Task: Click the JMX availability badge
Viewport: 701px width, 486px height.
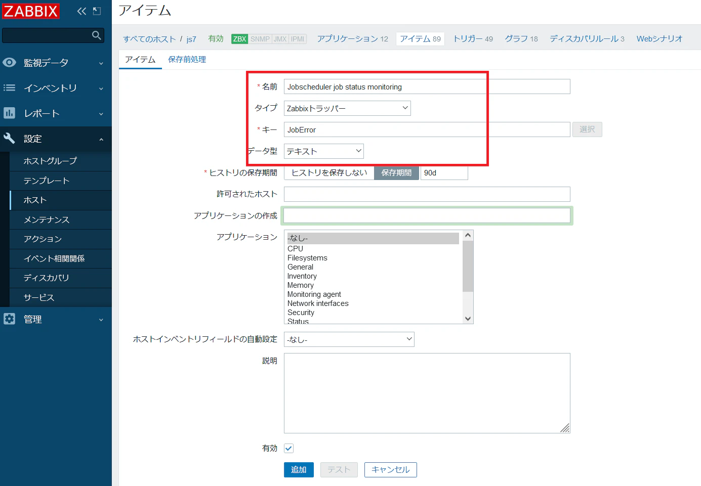Action: [280, 39]
